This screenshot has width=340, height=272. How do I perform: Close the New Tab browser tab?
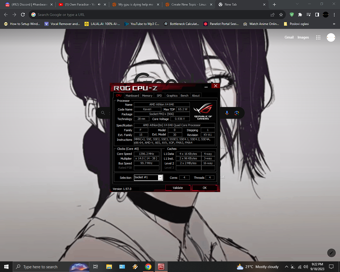(264, 5)
